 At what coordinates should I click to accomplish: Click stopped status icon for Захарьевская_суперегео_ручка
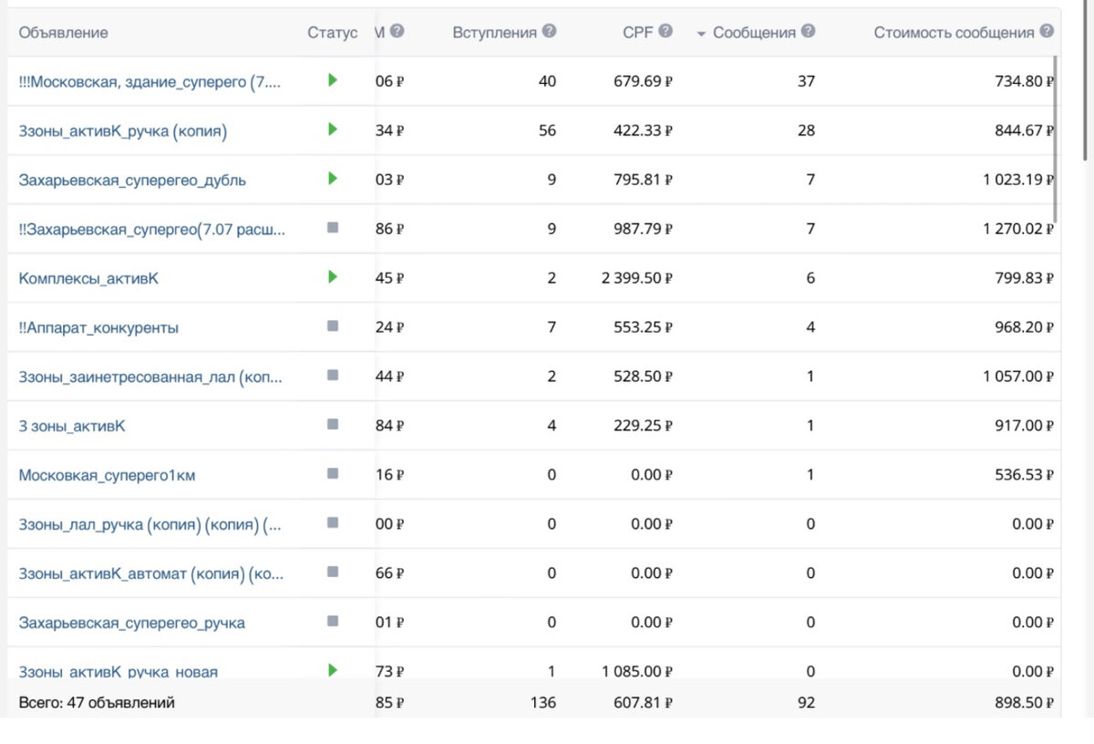333,621
